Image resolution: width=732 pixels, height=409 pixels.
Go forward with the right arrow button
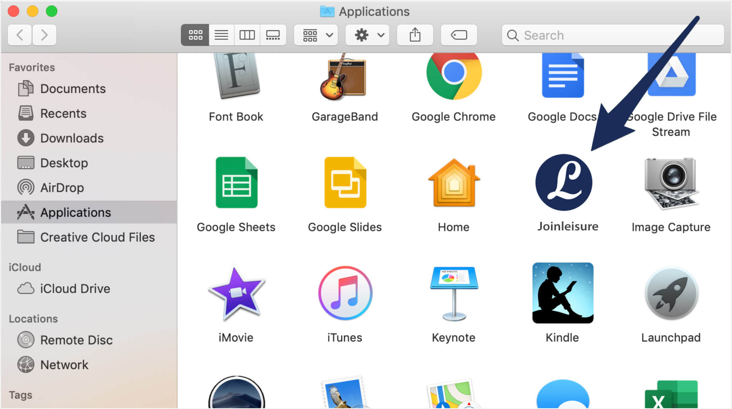coord(44,35)
